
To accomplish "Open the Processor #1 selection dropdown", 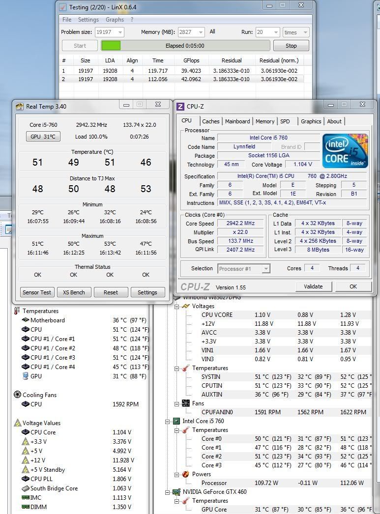I will (266, 269).
